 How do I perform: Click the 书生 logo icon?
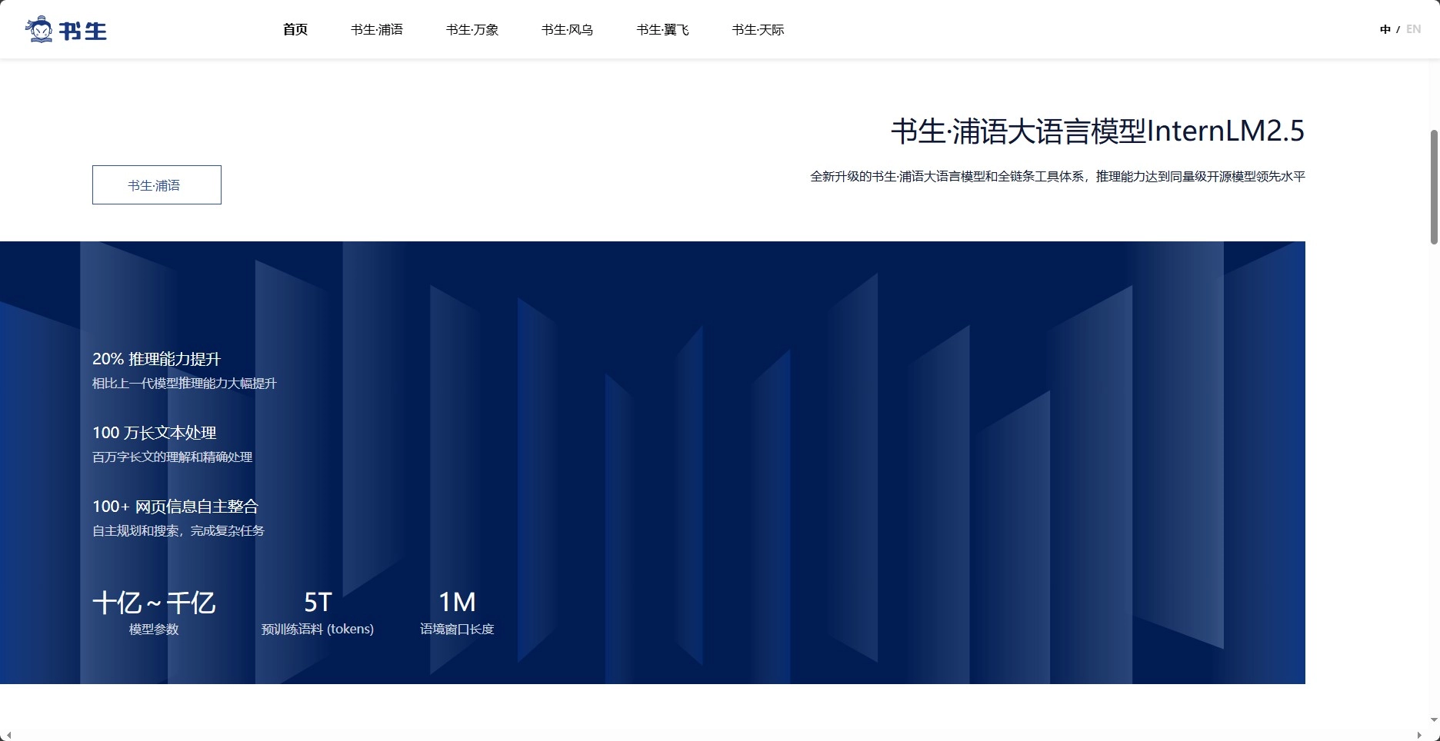(x=66, y=30)
